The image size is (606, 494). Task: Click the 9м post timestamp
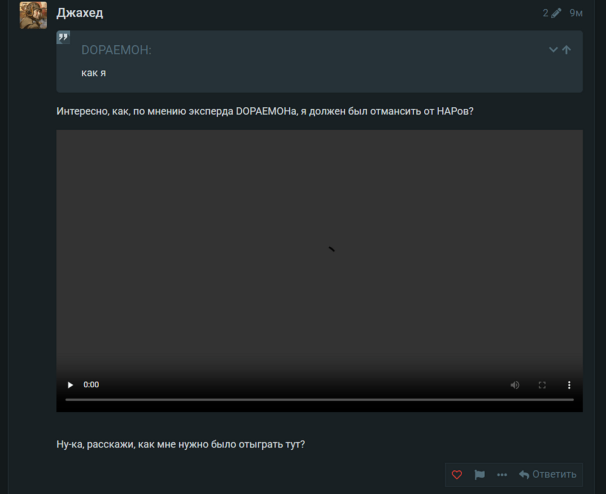[x=576, y=13]
